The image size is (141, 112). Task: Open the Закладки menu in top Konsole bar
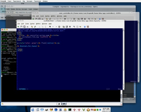29,1
